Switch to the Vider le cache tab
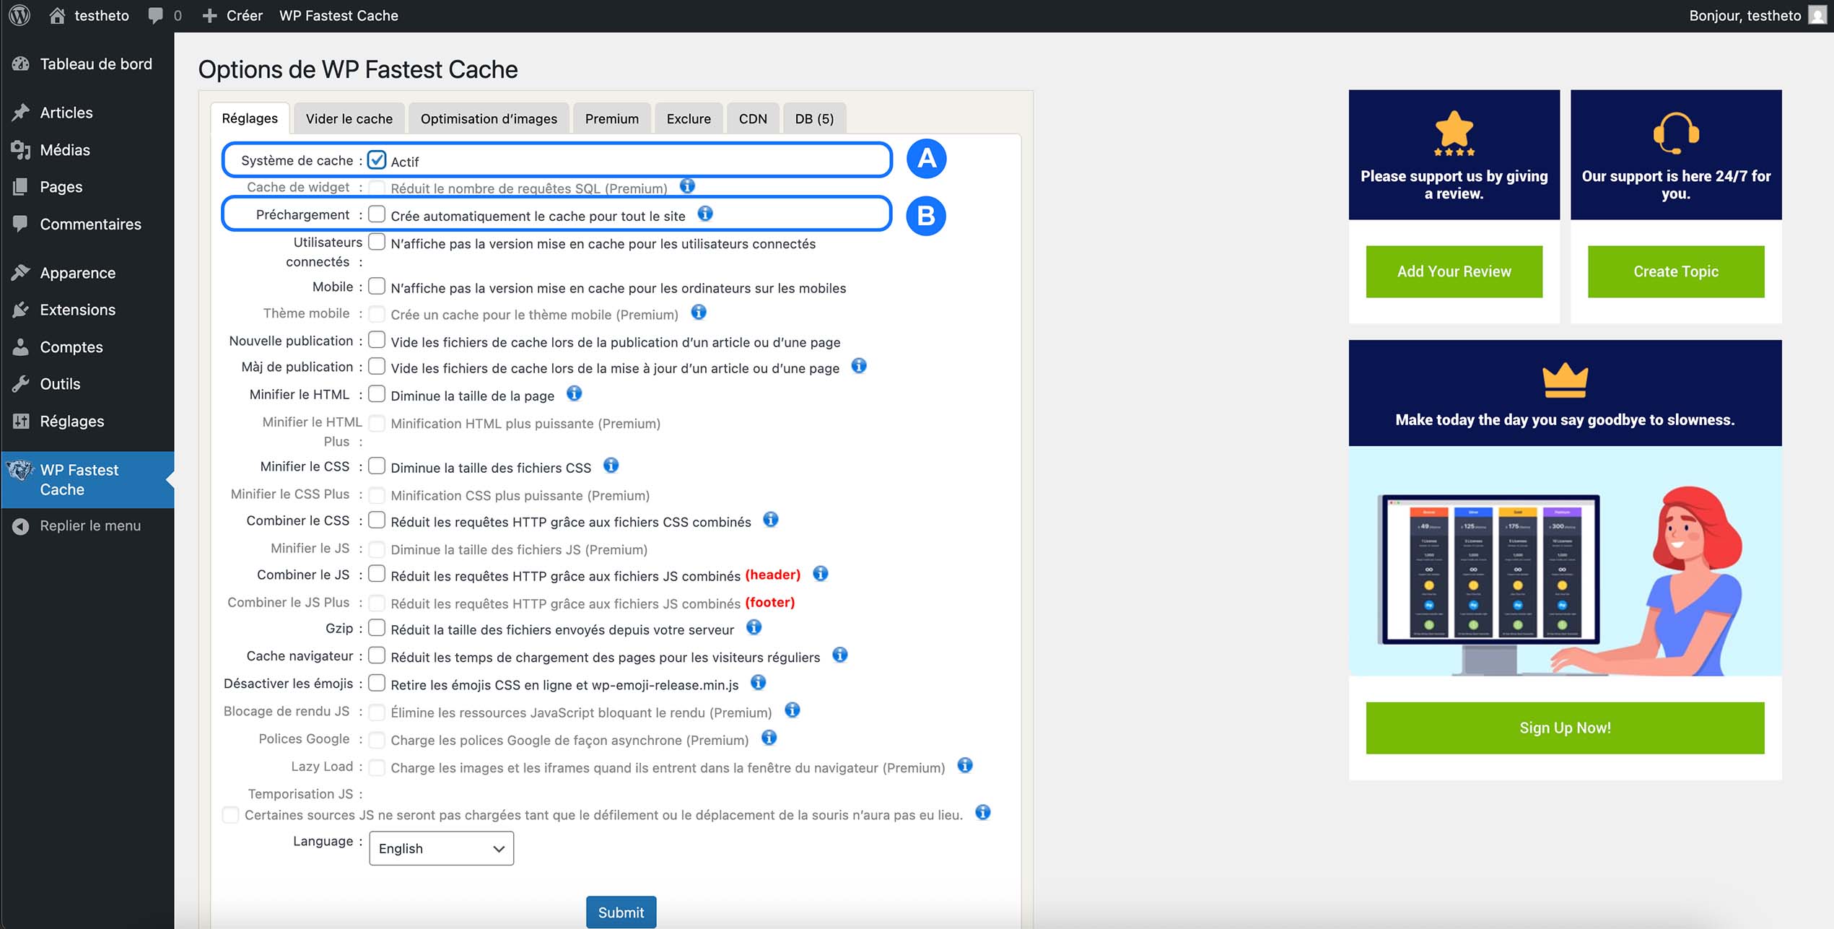The height and width of the screenshot is (929, 1834). click(x=349, y=118)
